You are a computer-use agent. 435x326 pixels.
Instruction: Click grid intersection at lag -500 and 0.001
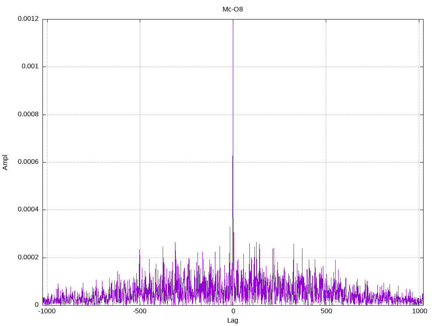[x=140, y=67]
